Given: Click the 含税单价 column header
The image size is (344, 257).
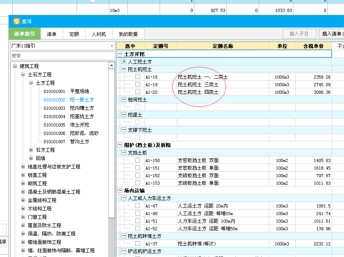Looking at the screenshot, I should pos(313,46).
